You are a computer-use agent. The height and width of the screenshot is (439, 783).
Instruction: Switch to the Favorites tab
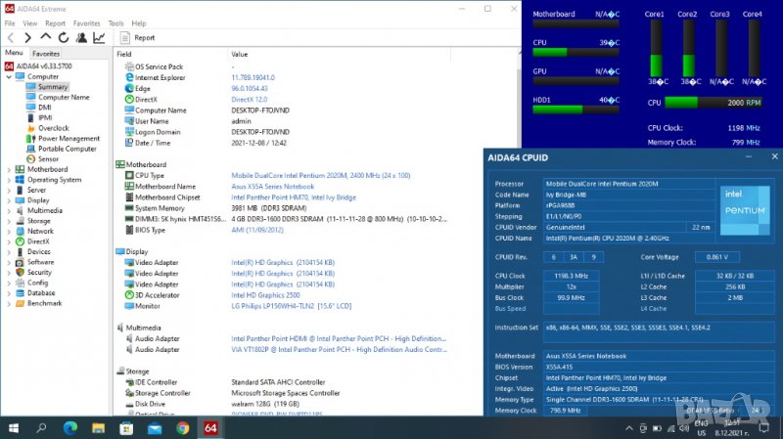click(46, 53)
